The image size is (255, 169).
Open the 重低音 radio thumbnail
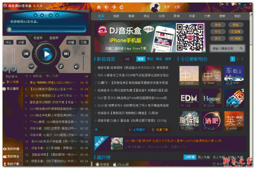(189, 121)
